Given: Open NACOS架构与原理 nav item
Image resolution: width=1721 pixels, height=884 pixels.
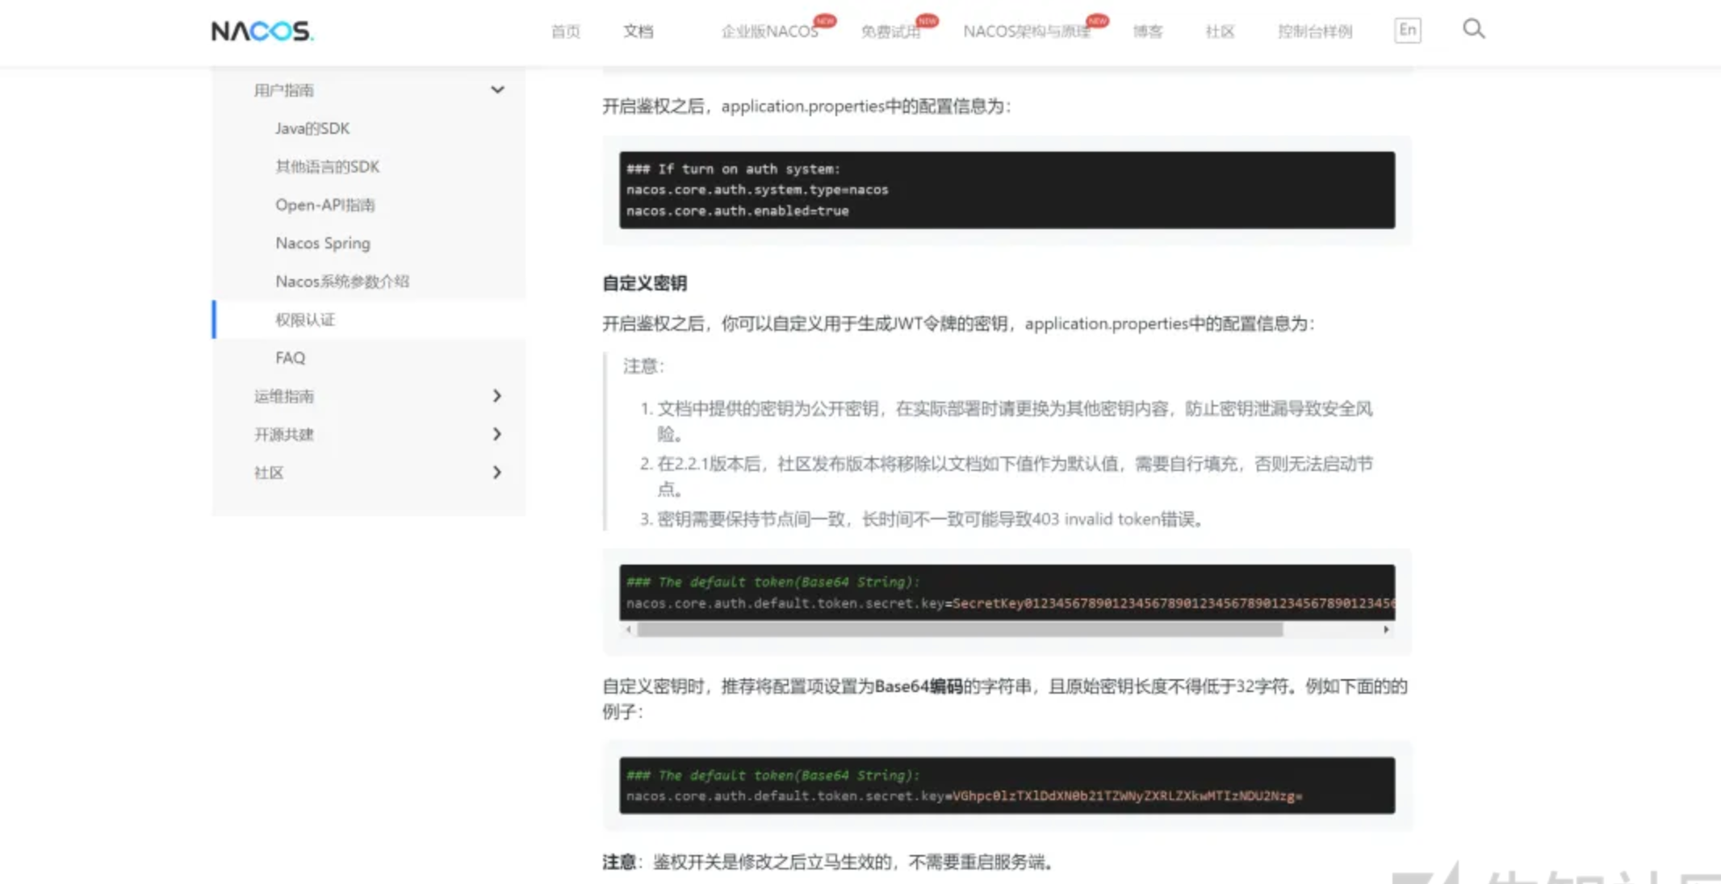Looking at the screenshot, I should point(1027,31).
